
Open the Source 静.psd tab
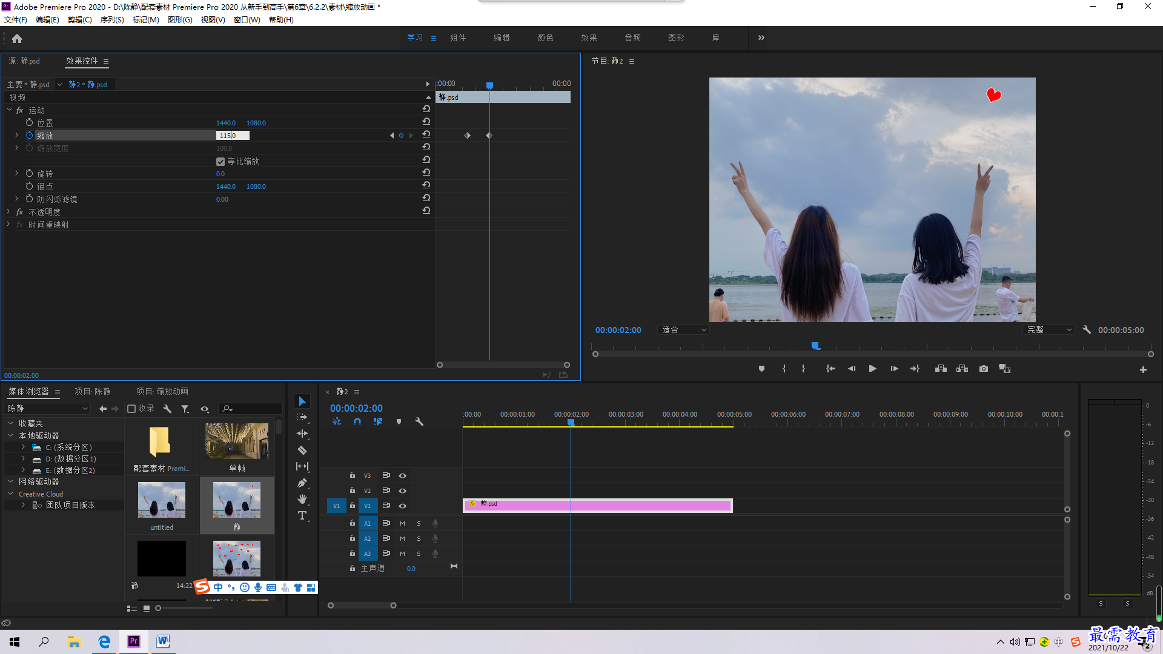pos(24,61)
